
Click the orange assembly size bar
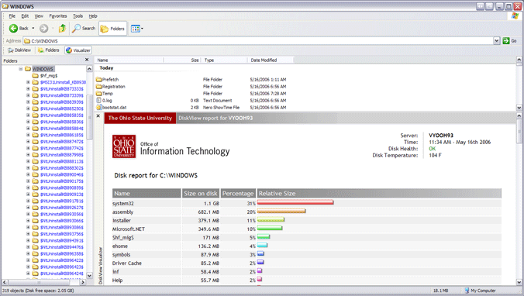click(x=281, y=211)
